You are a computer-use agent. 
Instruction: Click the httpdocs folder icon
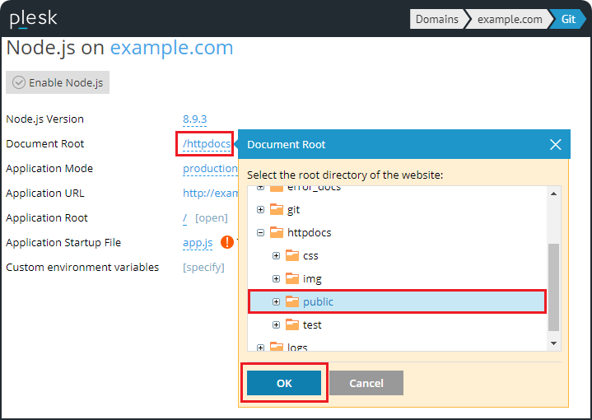[x=277, y=232]
